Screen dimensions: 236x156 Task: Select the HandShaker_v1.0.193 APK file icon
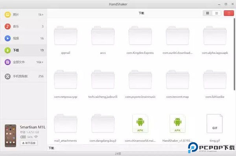pyautogui.click(x=177, y=124)
